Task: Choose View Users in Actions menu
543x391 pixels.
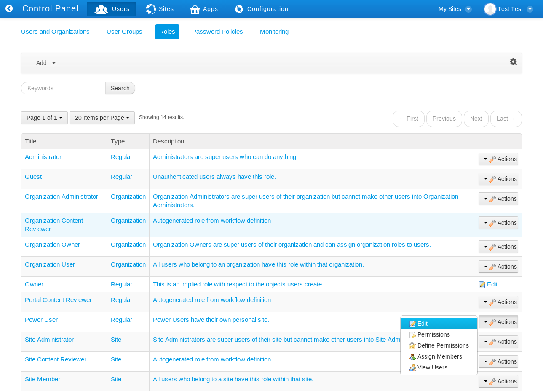Action: pyautogui.click(x=439, y=367)
